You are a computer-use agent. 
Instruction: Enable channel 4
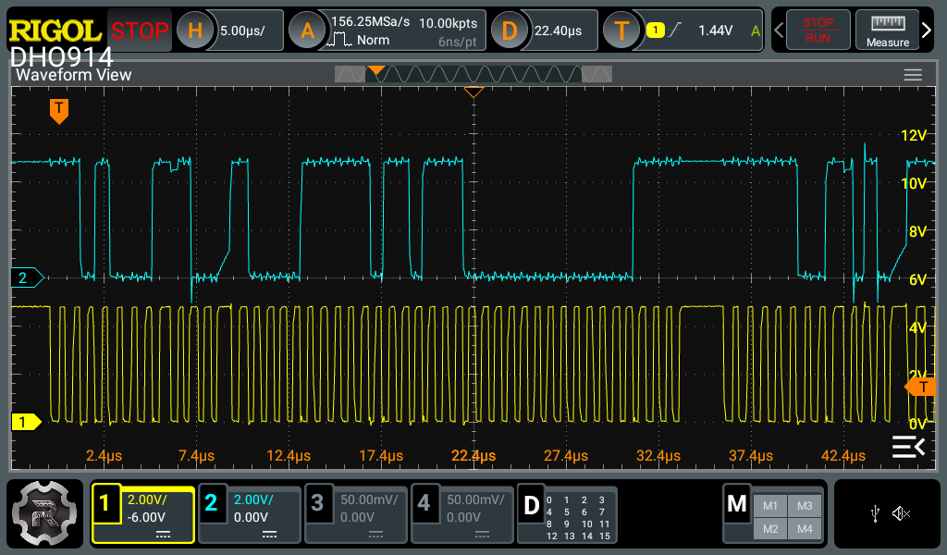(423, 504)
